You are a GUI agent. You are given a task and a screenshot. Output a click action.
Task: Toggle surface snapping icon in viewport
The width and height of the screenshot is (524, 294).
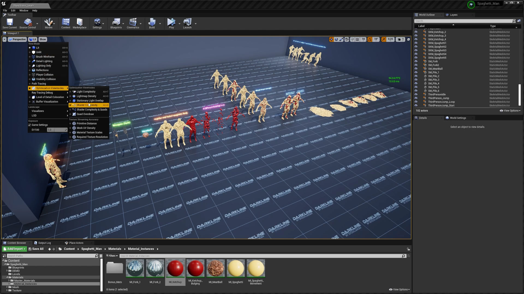[352, 39]
